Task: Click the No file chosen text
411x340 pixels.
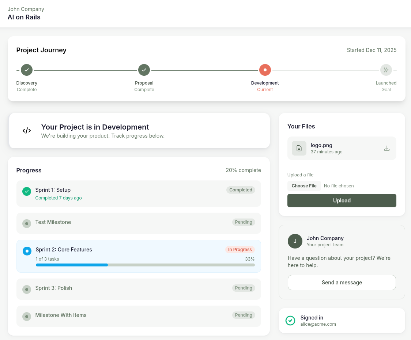Action: (339, 186)
